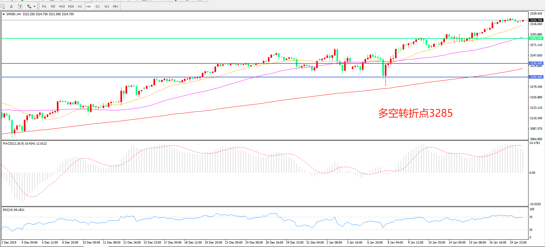Select the text label tool (T icon)
Image resolution: width=545 pixels, height=247 pixels.
pyautogui.click(x=20, y=6)
